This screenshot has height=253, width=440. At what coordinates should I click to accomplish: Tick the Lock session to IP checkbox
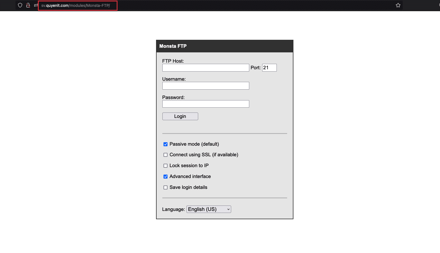(166, 166)
